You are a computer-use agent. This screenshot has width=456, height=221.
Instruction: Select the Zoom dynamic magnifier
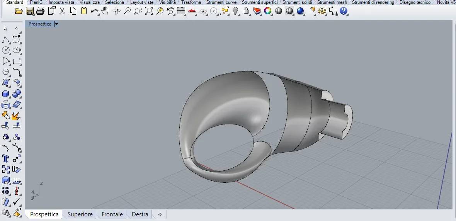tap(127, 11)
